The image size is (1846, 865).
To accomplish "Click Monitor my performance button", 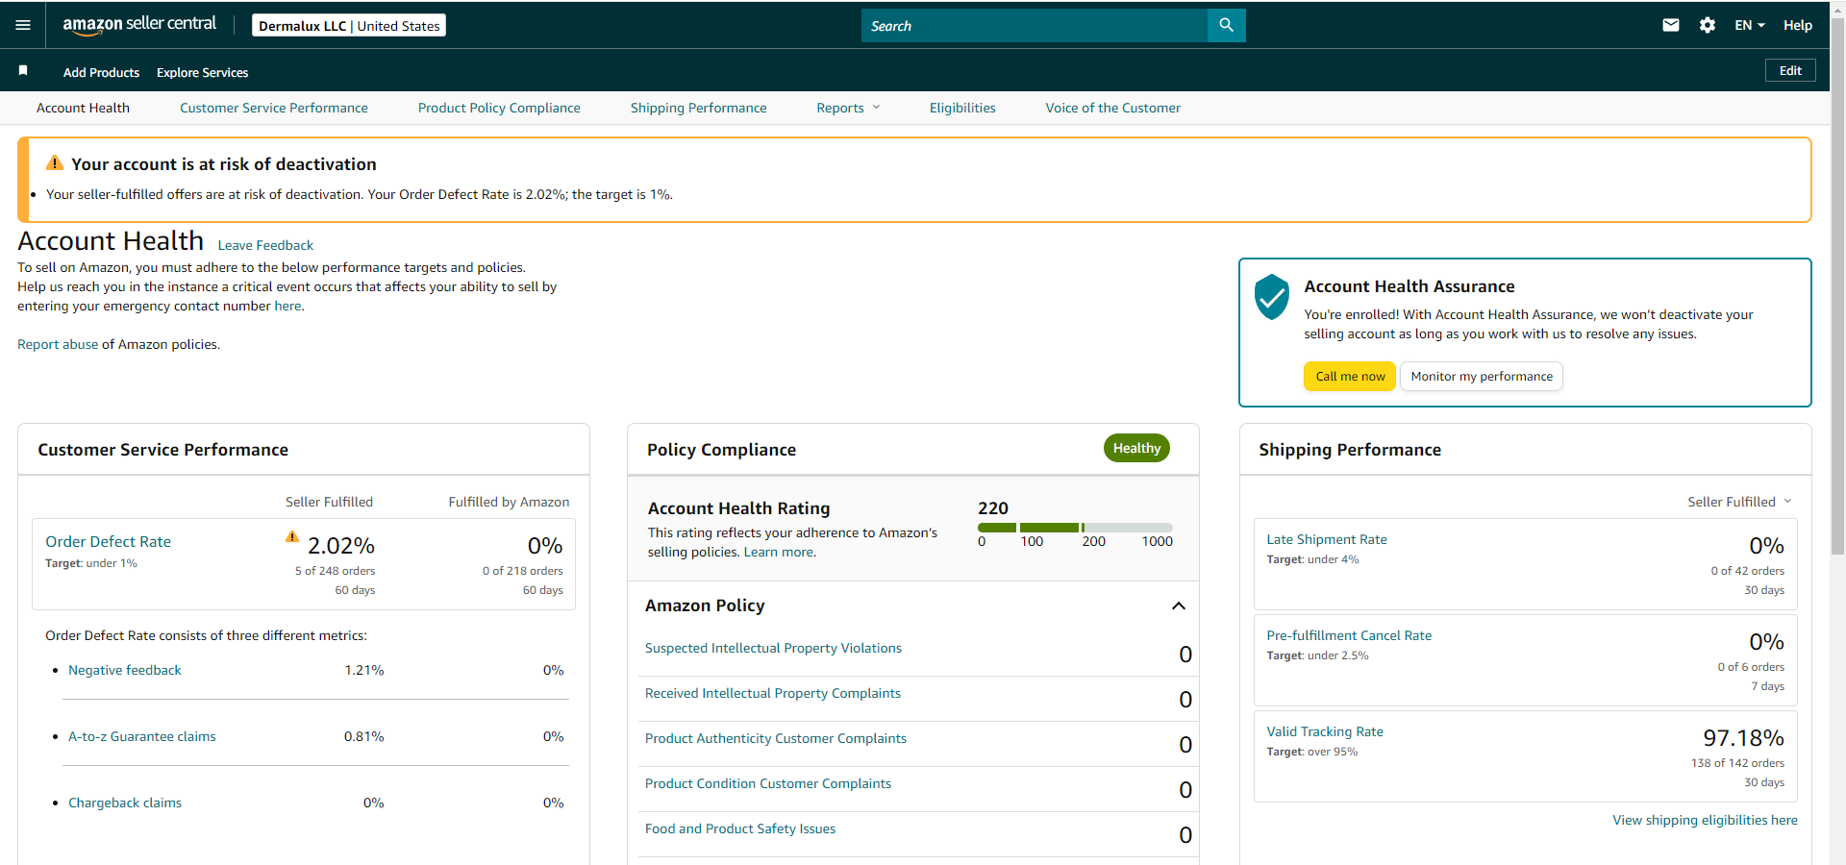I will [1482, 376].
